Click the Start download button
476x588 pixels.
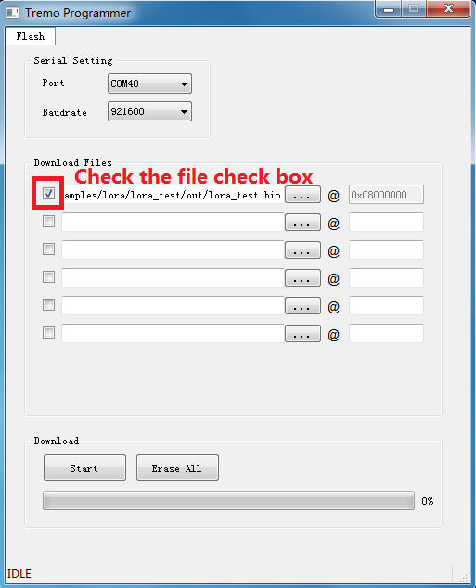click(x=84, y=468)
